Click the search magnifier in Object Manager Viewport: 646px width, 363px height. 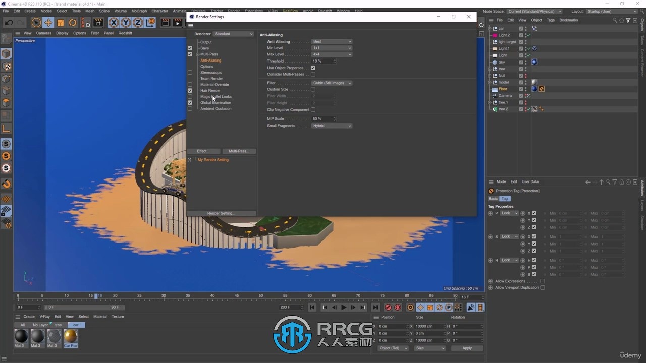click(615, 20)
